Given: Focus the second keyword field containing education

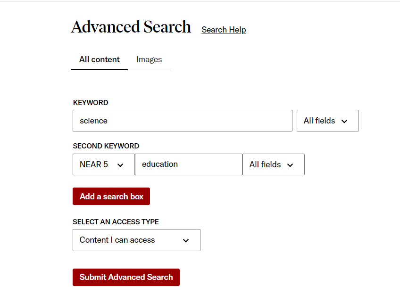Looking at the screenshot, I should coord(189,164).
